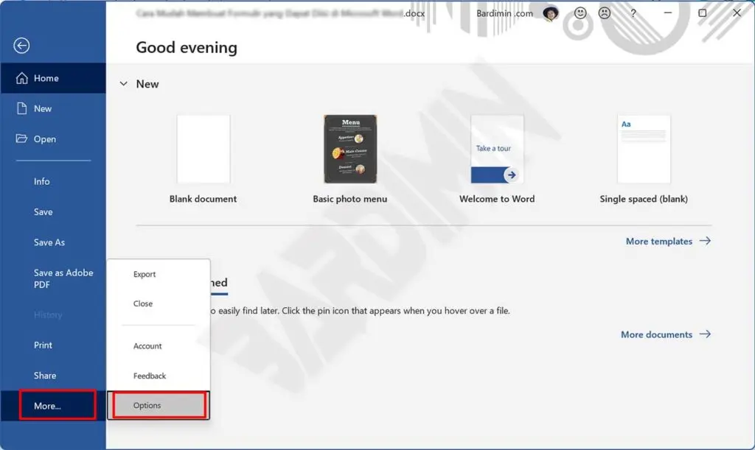Open the Home page in backstage sidebar
Image resolution: width=755 pixels, height=450 pixels.
coord(53,78)
